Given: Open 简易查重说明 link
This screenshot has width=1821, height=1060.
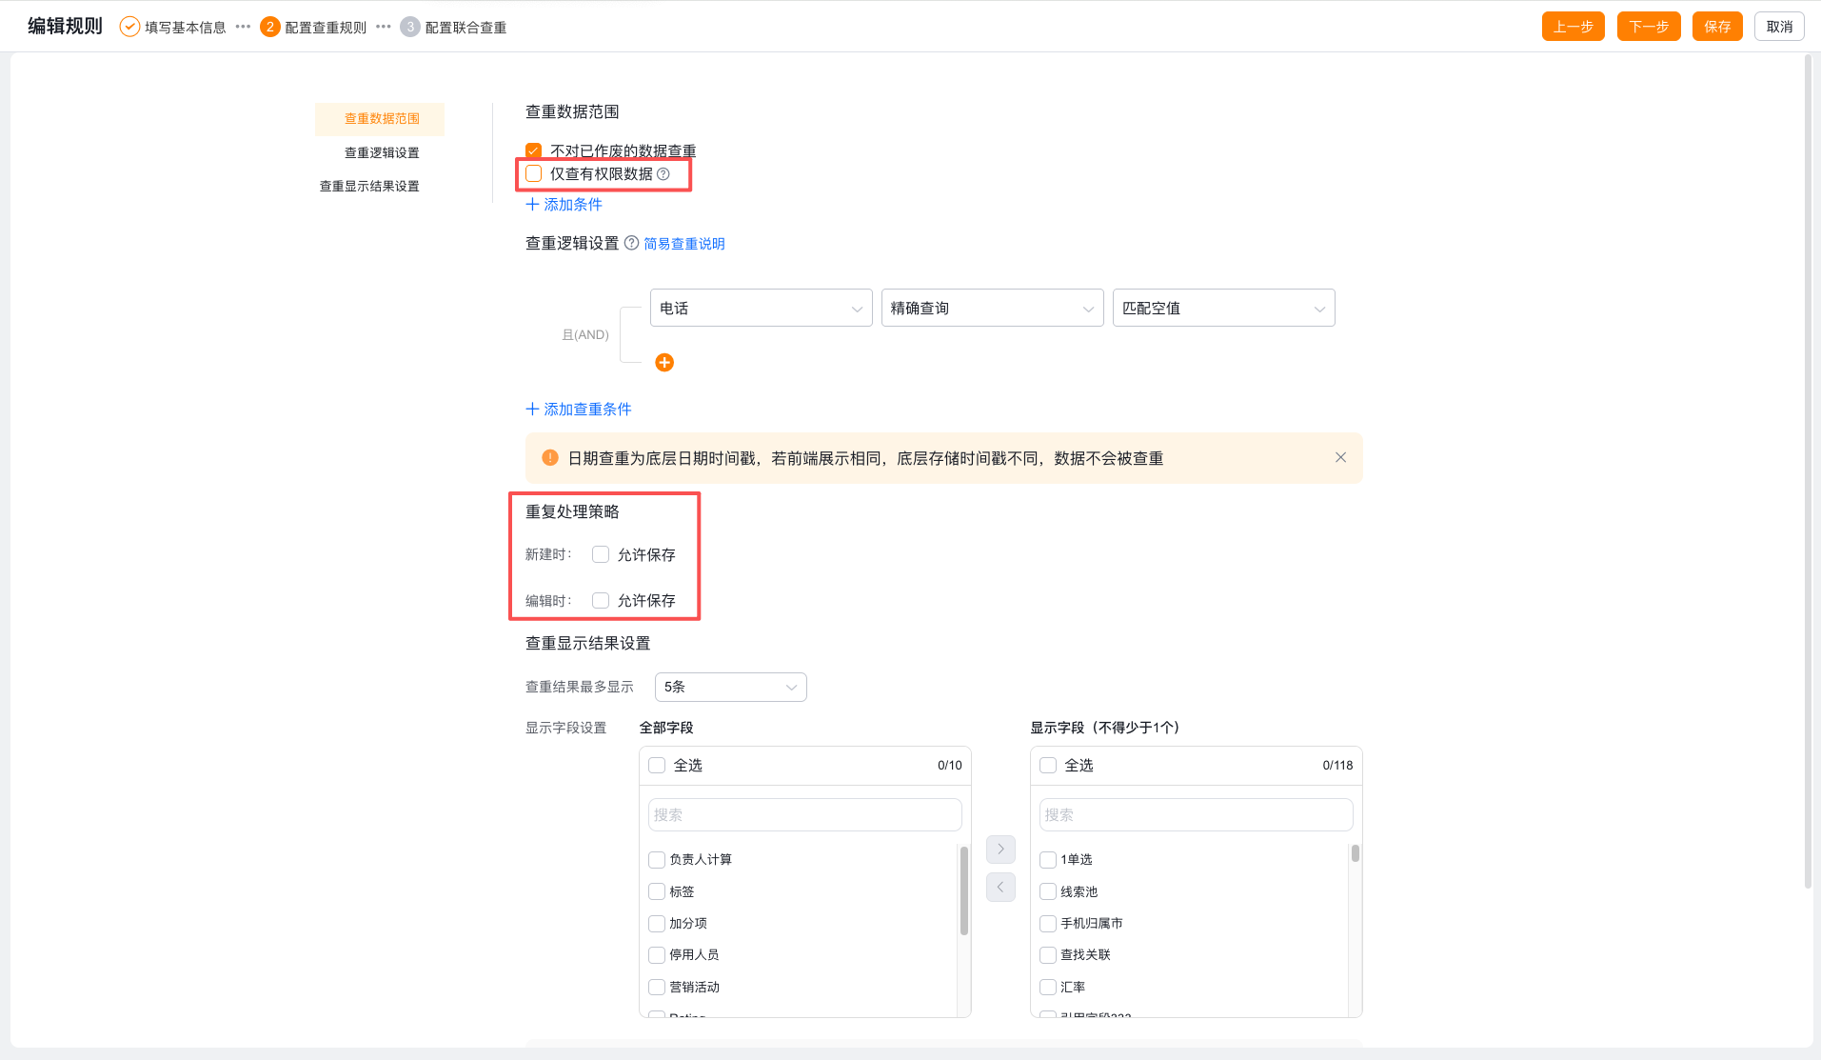Looking at the screenshot, I should point(684,244).
